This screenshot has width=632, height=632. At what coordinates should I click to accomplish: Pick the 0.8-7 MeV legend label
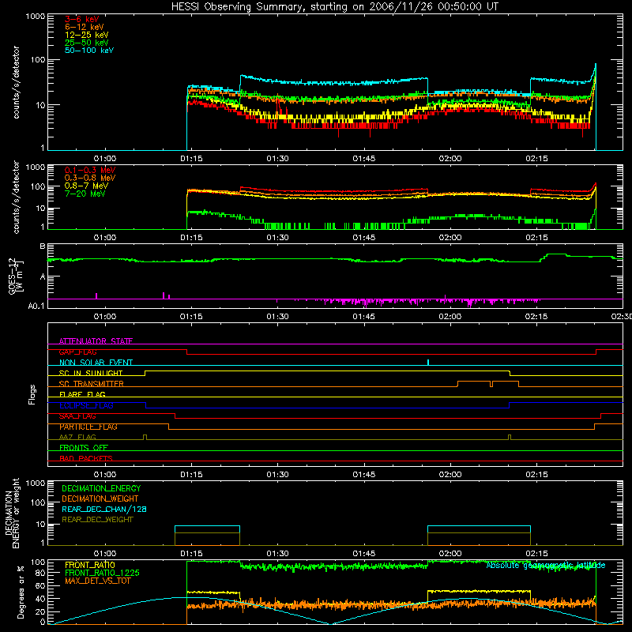86,186
